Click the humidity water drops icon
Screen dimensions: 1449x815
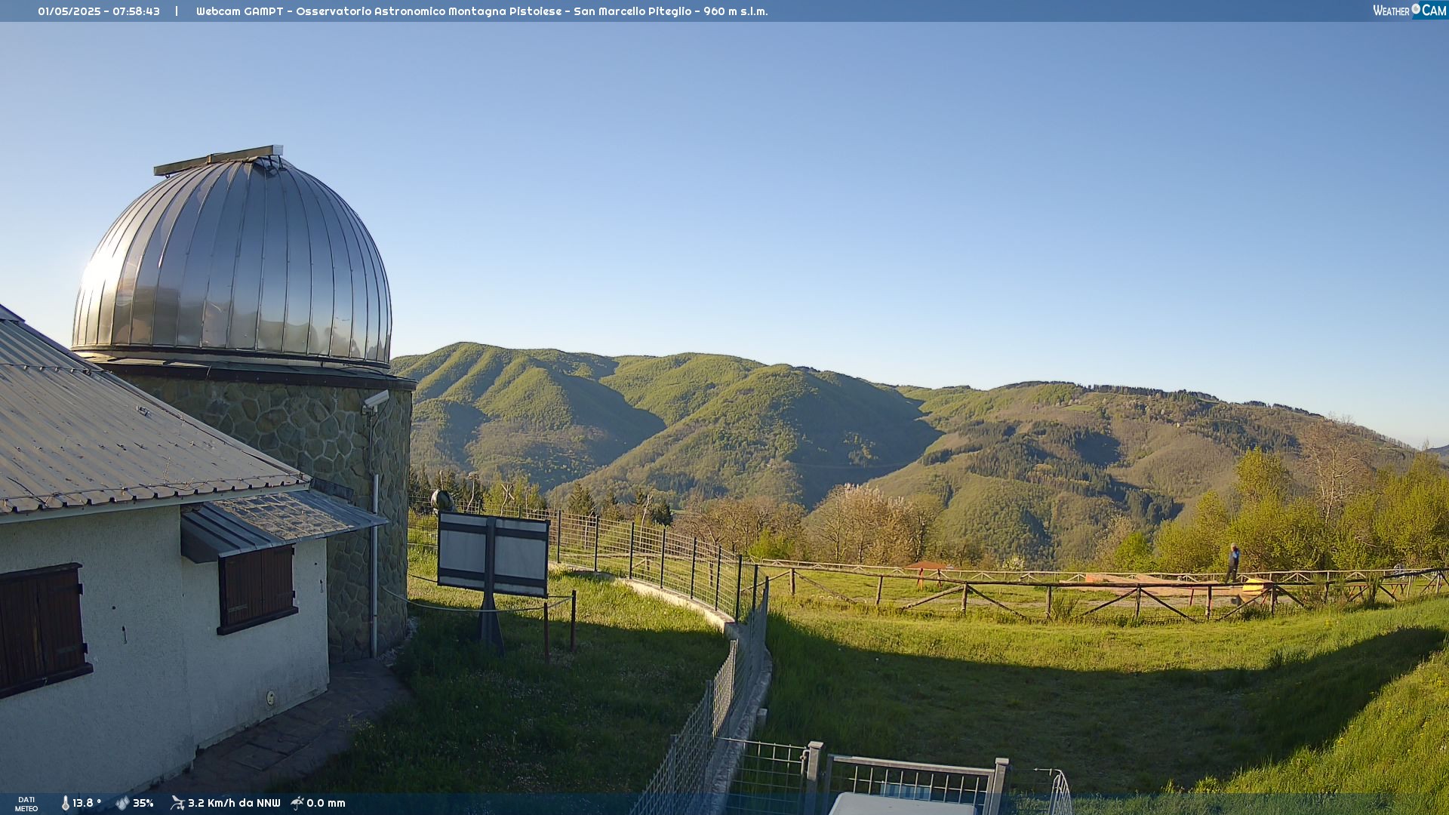tap(122, 804)
